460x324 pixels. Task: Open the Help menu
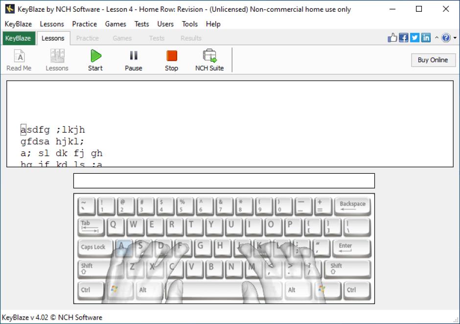click(x=213, y=24)
